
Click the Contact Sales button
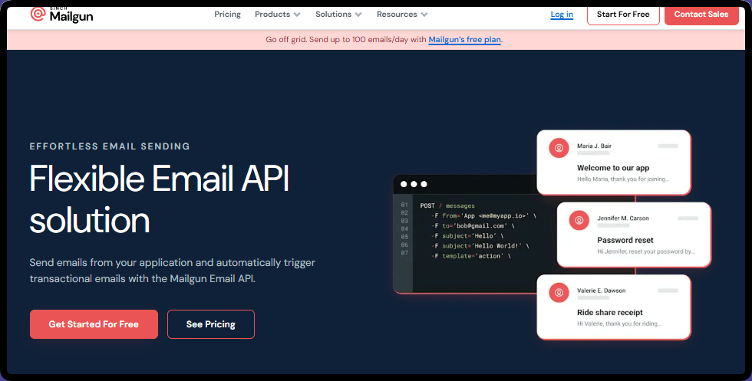[701, 15]
